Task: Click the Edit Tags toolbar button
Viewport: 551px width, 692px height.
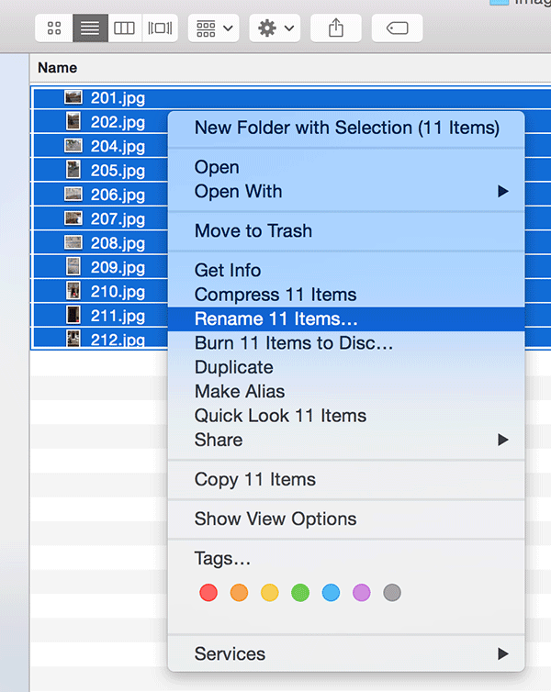Action: (397, 28)
